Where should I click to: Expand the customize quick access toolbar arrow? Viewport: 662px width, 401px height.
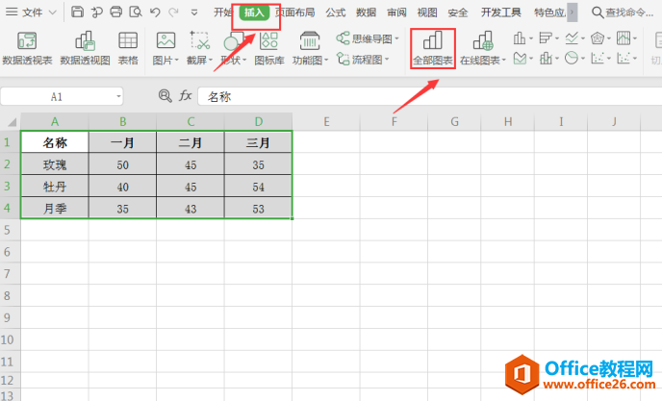click(x=193, y=13)
